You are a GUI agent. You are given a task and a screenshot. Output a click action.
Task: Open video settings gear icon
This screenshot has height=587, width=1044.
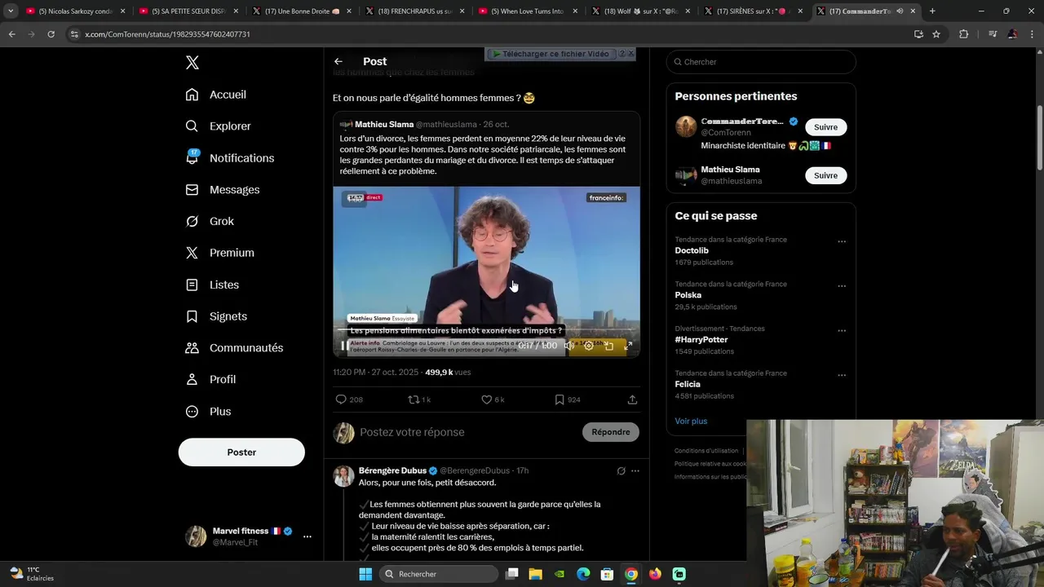(x=589, y=346)
